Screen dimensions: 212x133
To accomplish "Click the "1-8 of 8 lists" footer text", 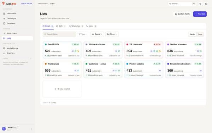I will click(49, 103).
